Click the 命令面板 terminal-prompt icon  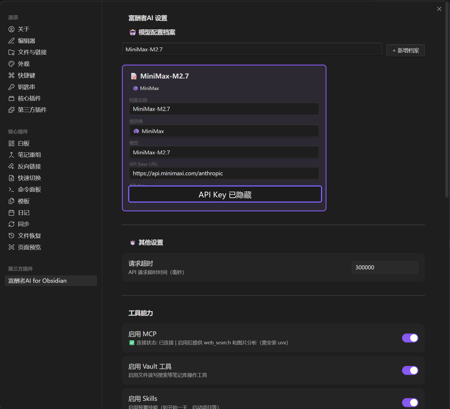[x=11, y=190]
